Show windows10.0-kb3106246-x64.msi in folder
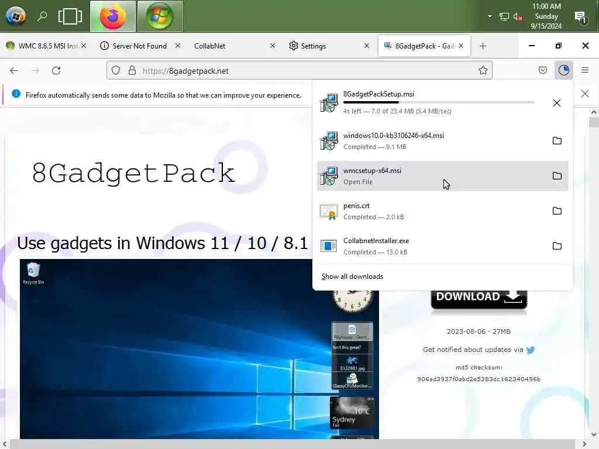The width and height of the screenshot is (599, 449). coord(557,141)
